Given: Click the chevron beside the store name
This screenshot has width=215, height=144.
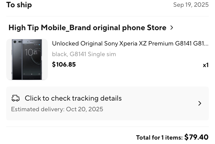Looking at the screenshot, I should point(172,28).
